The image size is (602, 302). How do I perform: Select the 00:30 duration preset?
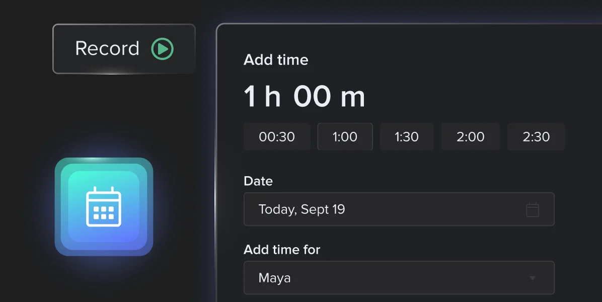277,137
